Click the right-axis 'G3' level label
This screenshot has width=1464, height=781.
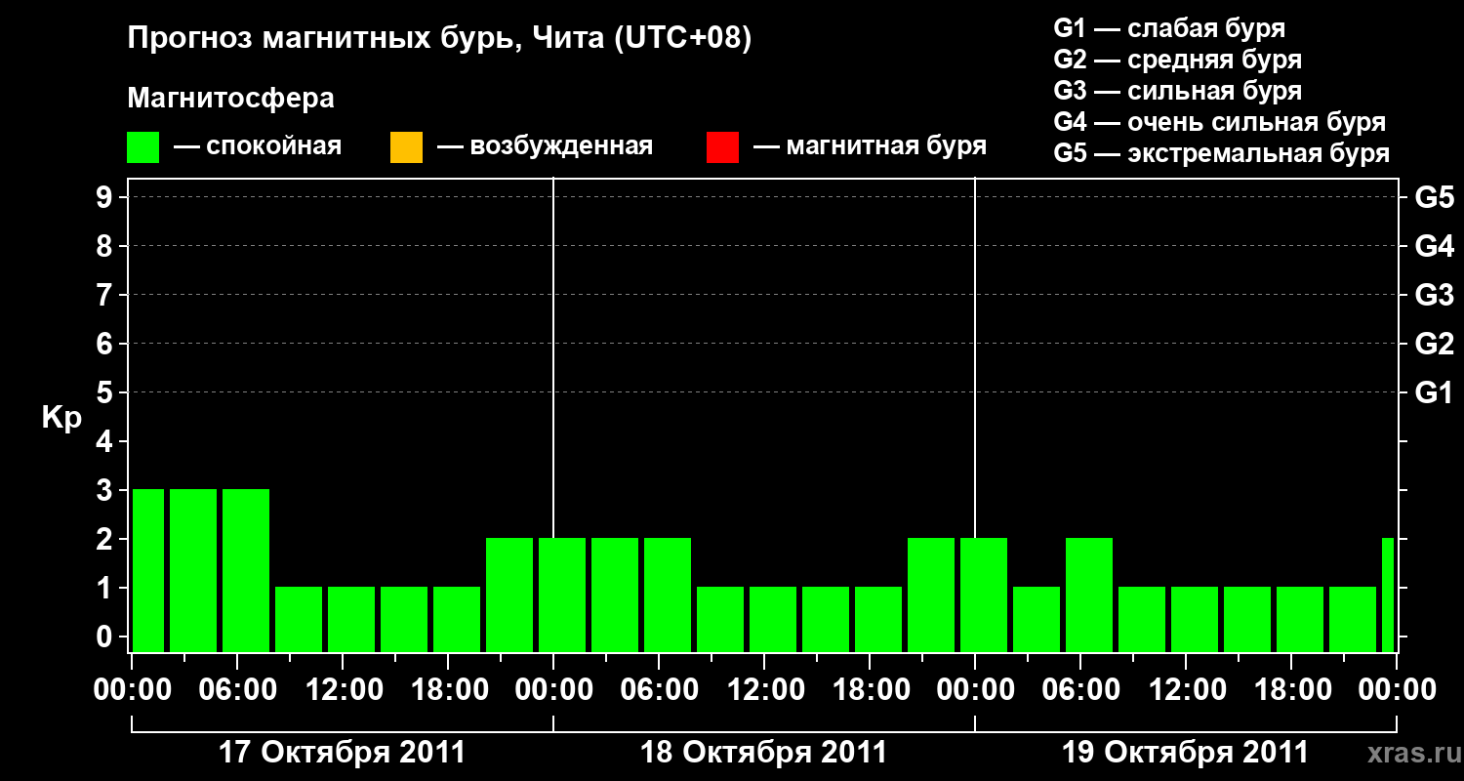1434,296
